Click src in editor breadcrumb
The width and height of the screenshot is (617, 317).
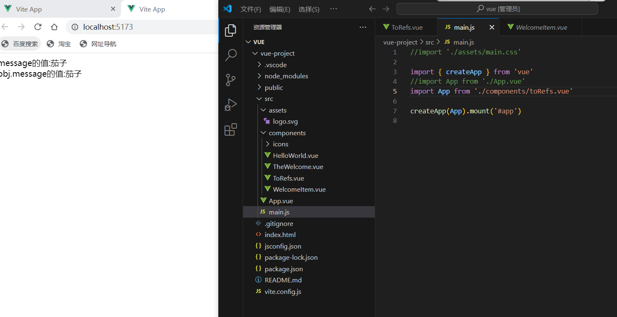click(430, 42)
